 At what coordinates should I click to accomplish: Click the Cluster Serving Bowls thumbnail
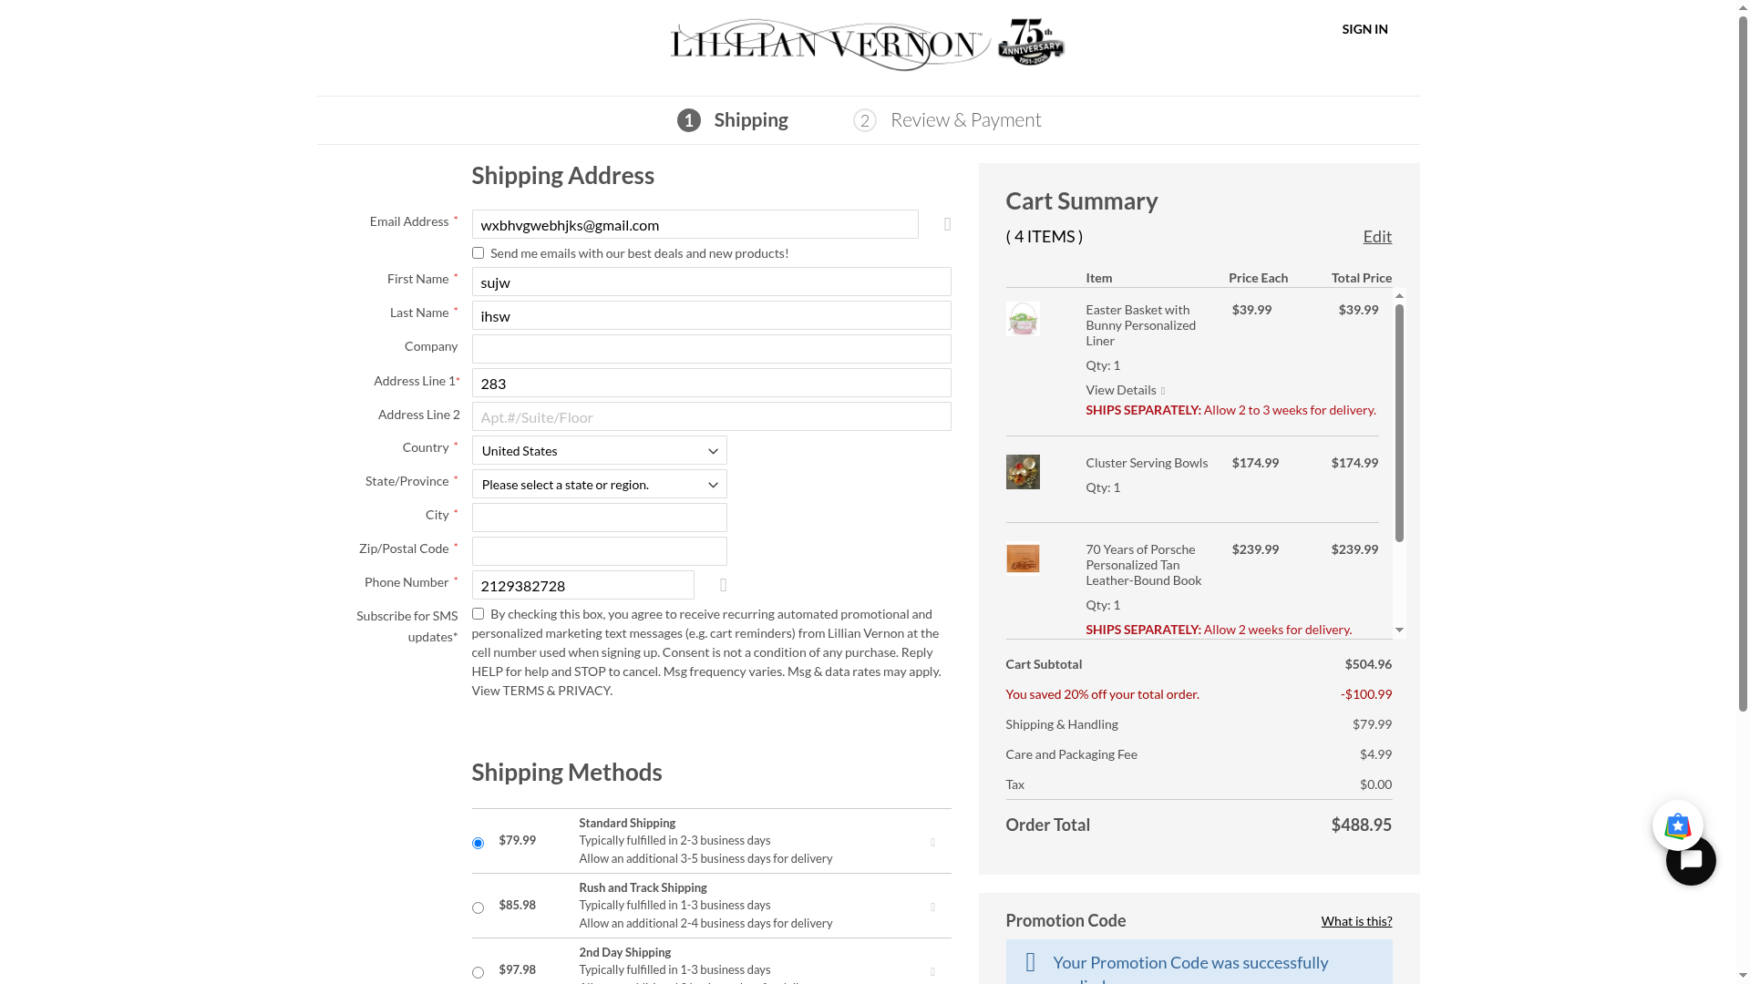click(1022, 472)
